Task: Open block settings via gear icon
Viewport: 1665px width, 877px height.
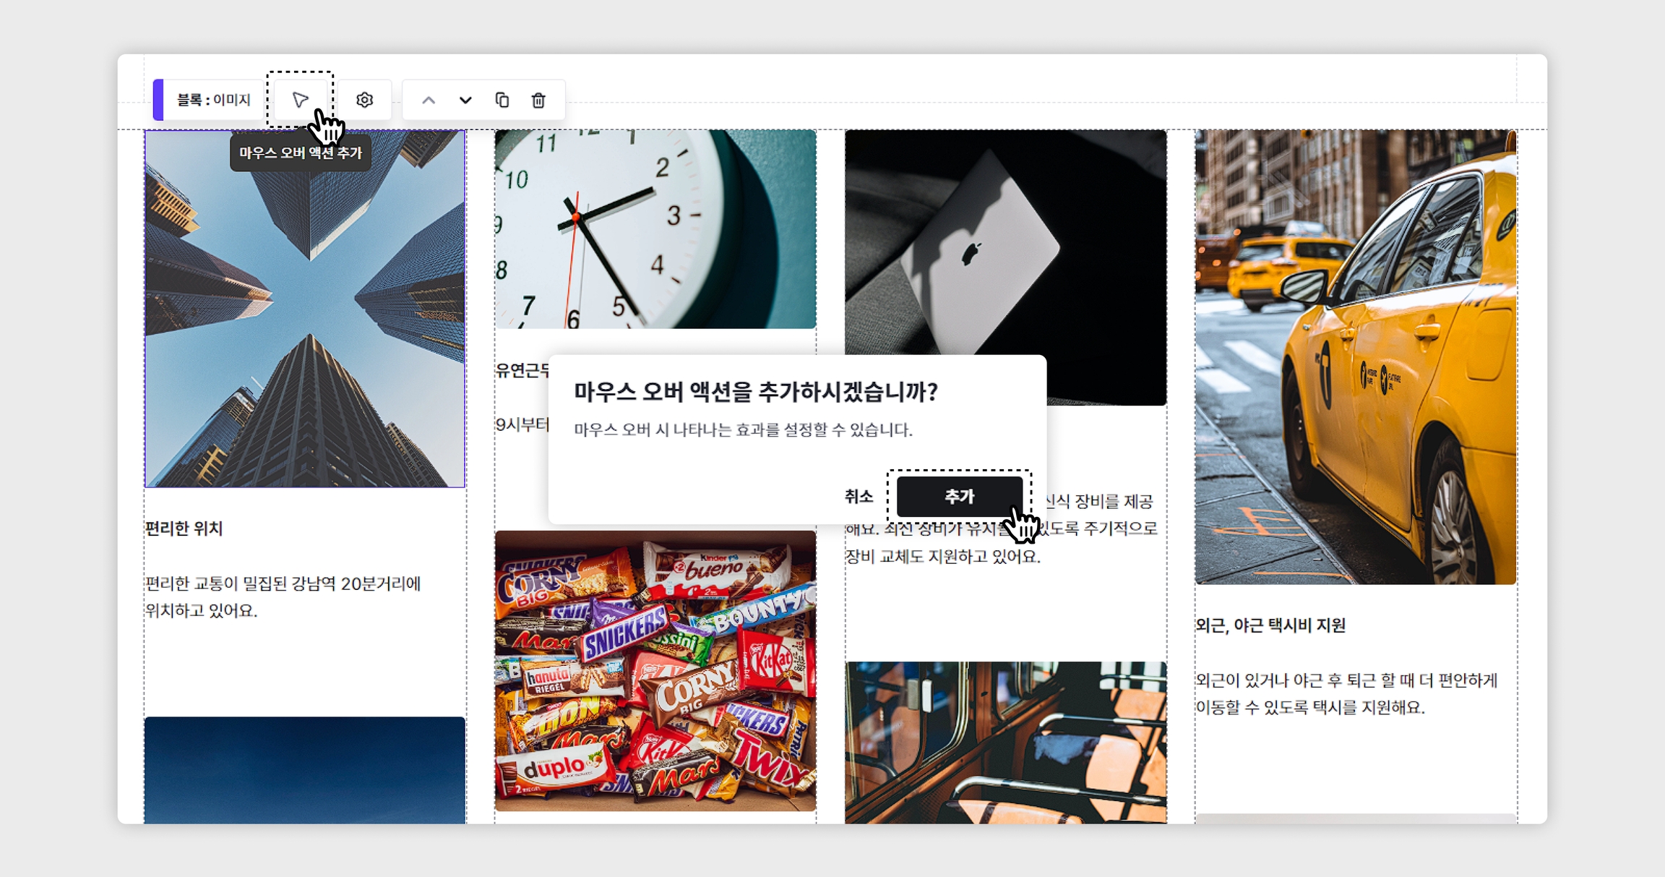Action: [x=364, y=100]
